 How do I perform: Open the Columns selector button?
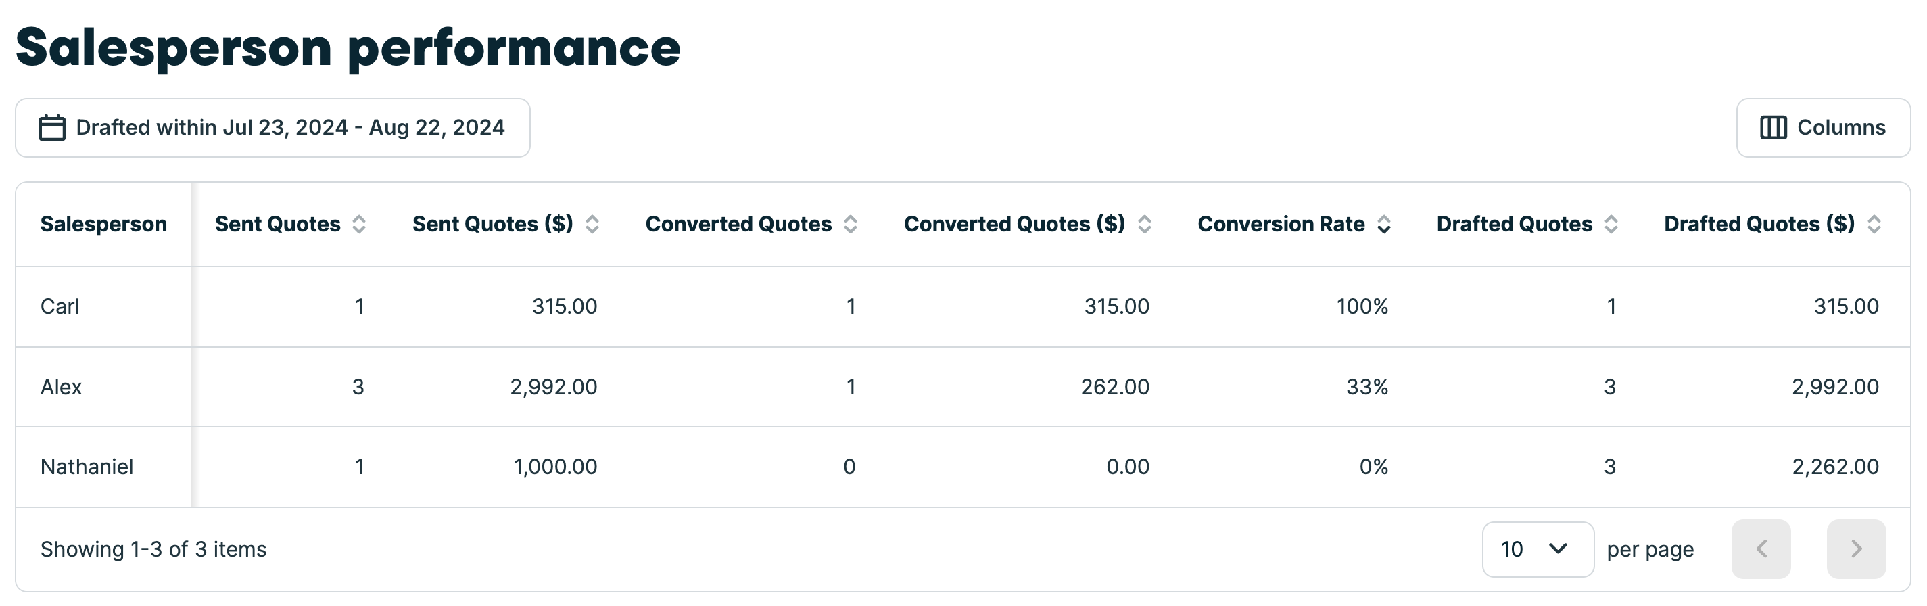[1823, 128]
